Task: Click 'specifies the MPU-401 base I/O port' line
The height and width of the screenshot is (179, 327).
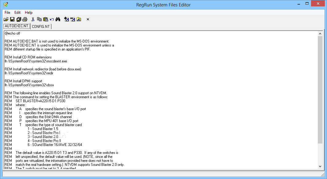Action: [x=52, y=121]
